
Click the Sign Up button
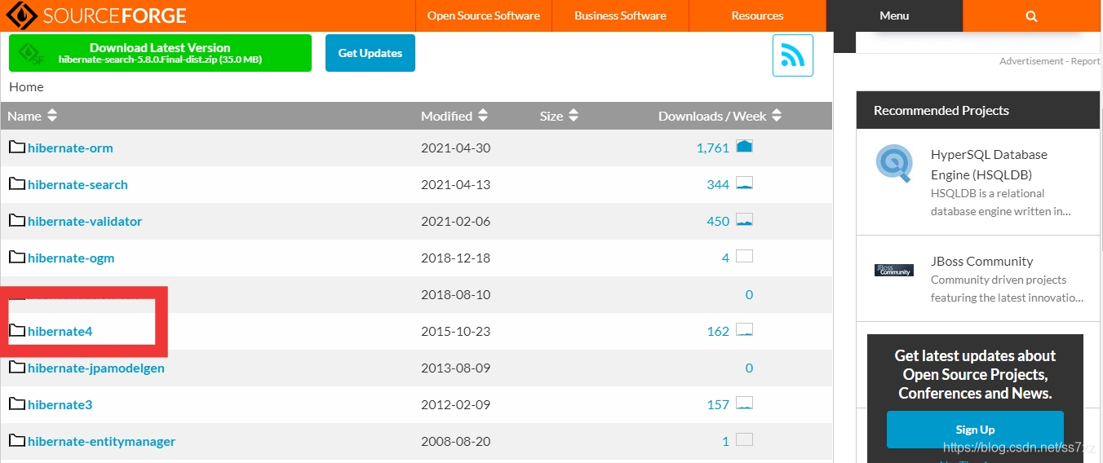(975, 430)
